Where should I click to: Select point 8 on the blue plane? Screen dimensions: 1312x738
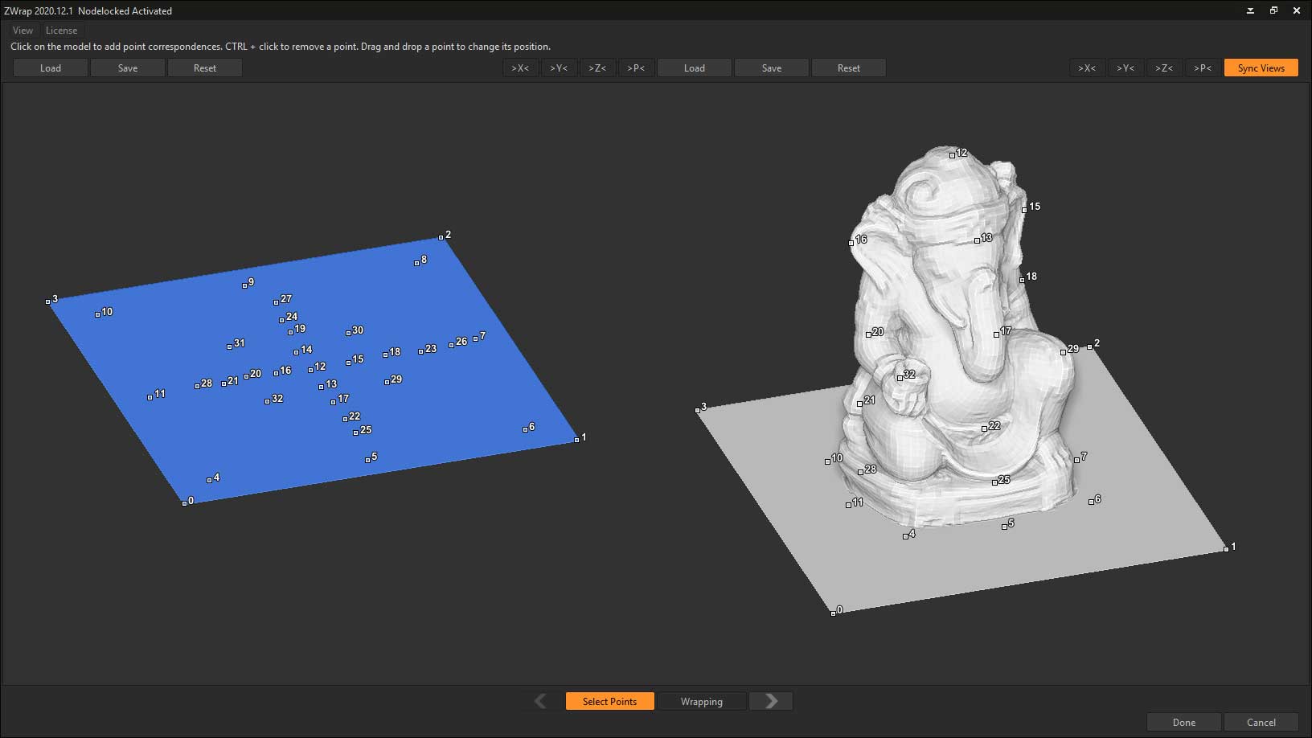pyautogui.click(x=416, y=263)
